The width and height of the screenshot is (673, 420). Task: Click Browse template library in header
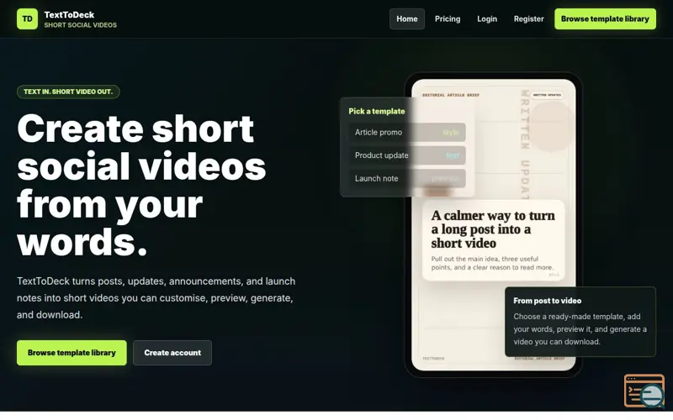pyautogui.click(x=605, y=18)
